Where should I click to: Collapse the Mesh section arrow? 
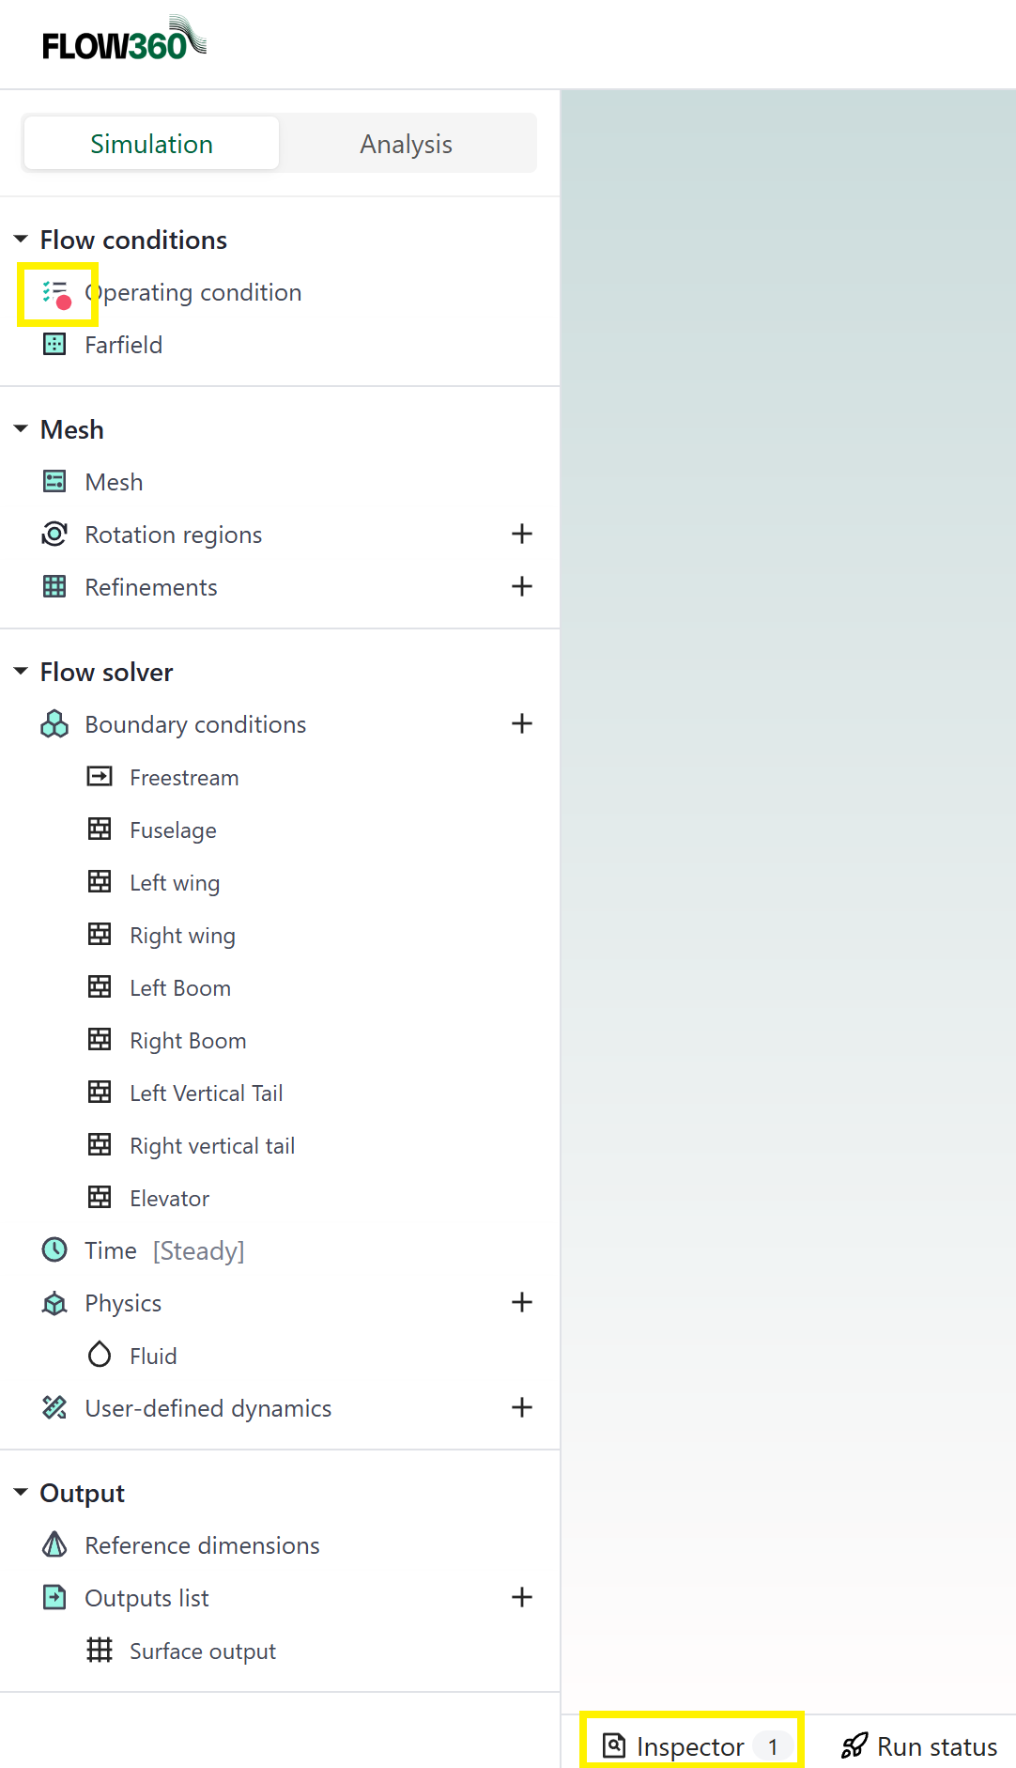coord(21,429)
